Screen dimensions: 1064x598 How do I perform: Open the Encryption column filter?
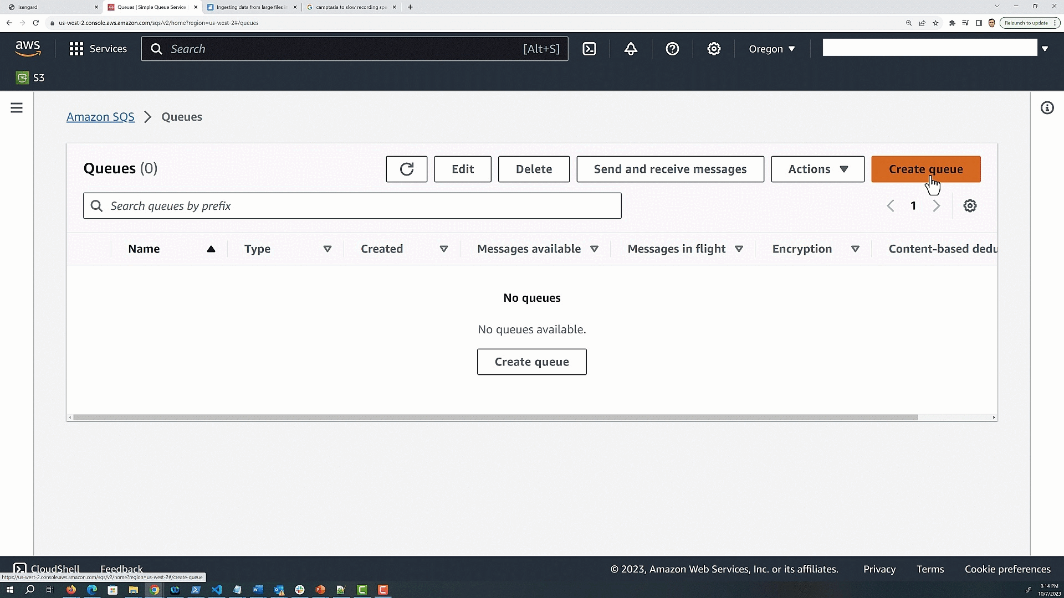(x=855, y=249)
